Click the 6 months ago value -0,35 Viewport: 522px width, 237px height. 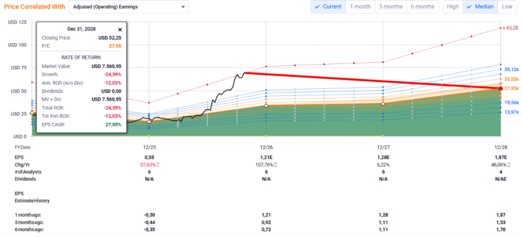click(149, 230)
